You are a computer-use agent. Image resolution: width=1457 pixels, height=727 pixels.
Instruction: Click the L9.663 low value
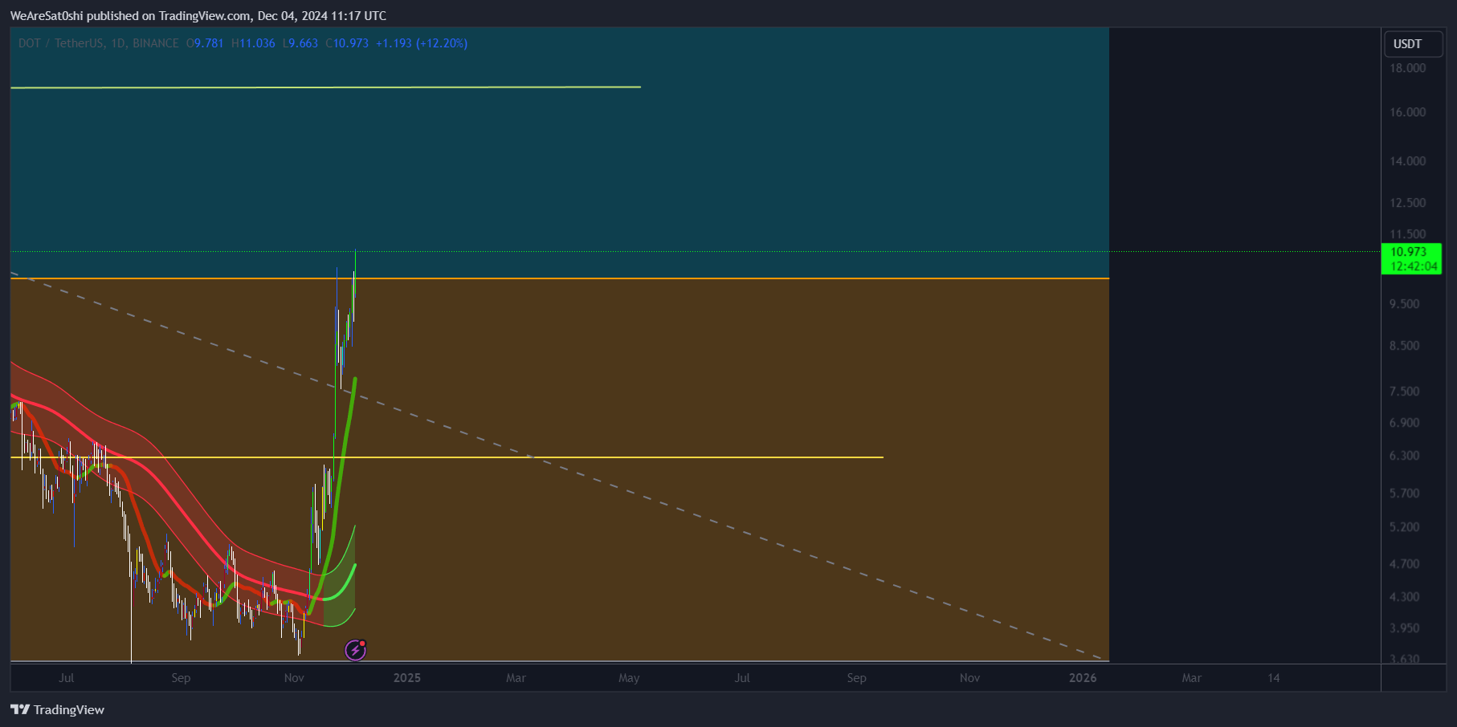300,43
